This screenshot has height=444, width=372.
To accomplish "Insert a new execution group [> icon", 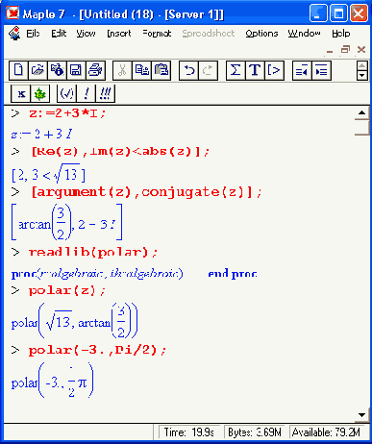I will tap(274, 70).
